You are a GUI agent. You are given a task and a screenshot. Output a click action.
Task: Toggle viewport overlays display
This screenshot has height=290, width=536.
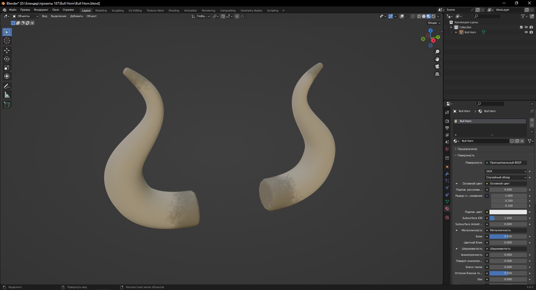402,16
